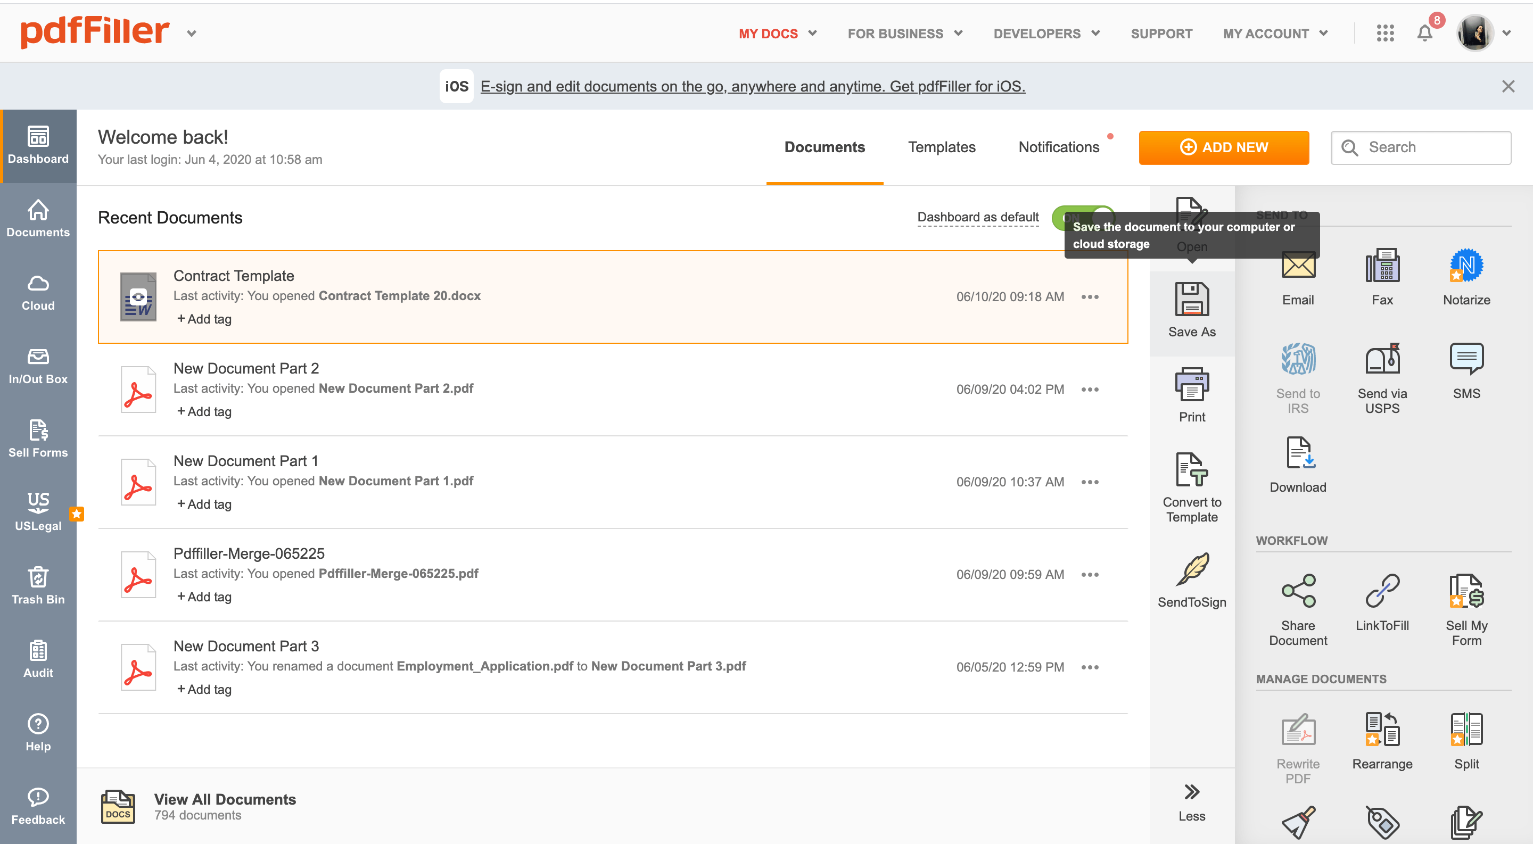The width and height of the screenshot is (1533, 844).
Task: Open the profile avatar dropdown arrow
Action: (x=1506, y=34)
